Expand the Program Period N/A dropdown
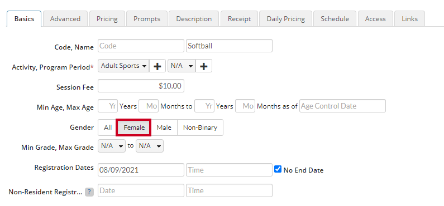 pos(182,66)
